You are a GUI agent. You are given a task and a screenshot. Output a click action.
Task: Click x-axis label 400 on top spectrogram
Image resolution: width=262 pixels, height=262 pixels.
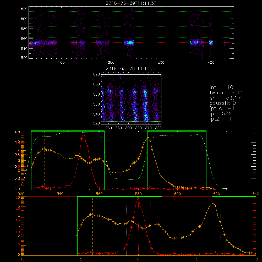tap(211, 63)
